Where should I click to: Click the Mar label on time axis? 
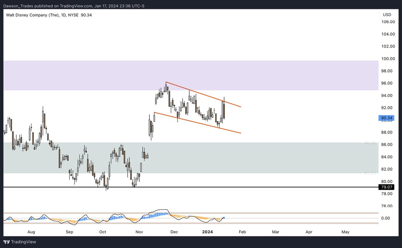point(276,232)
